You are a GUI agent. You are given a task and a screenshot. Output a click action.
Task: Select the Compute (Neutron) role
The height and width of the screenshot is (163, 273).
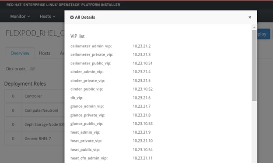click(35, 110)
